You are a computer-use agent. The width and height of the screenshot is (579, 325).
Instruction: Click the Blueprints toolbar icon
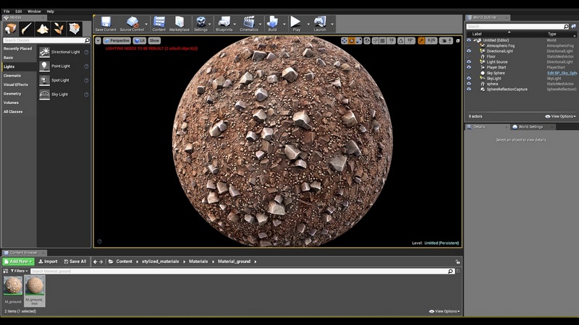click(x=224, y=23)
